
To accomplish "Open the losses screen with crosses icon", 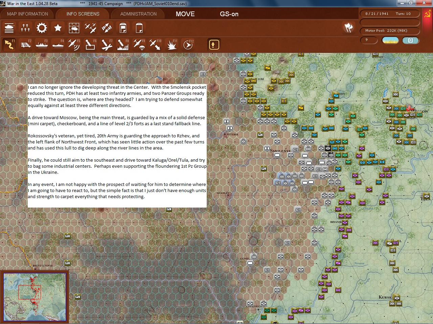I will (25, 28).
